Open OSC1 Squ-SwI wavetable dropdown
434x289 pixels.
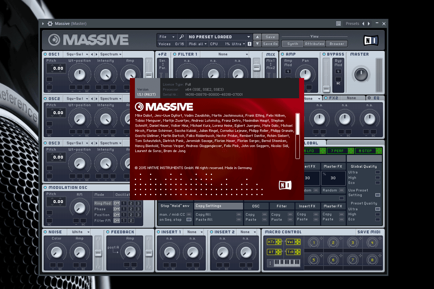pos(76,54)
